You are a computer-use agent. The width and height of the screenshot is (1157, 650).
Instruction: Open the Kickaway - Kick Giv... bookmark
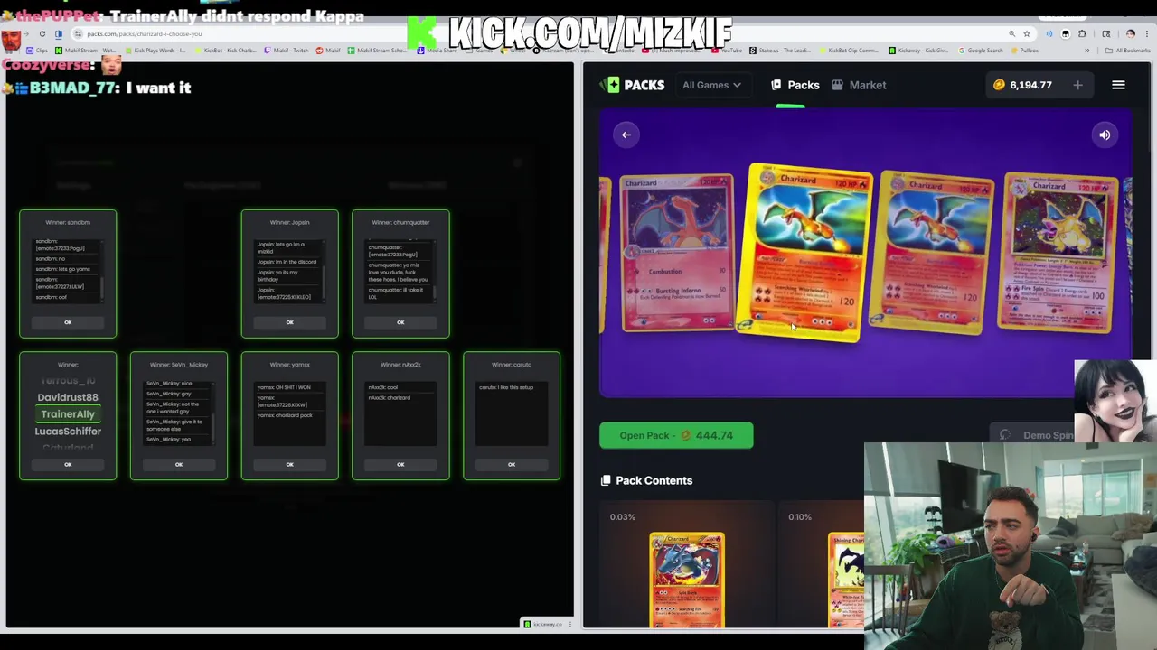(920, 51)
